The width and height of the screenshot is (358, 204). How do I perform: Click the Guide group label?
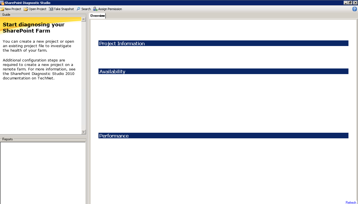tap(6, 15)
